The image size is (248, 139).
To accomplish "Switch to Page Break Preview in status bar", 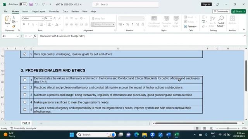I will (x=212, y=128).
